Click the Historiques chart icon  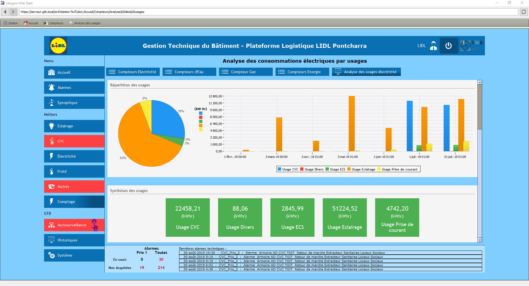click(52, 240)
